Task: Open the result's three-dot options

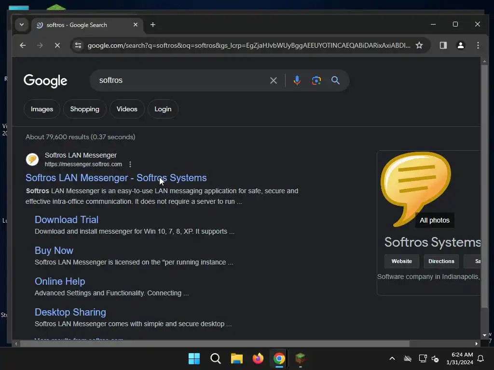Action: 130,164
